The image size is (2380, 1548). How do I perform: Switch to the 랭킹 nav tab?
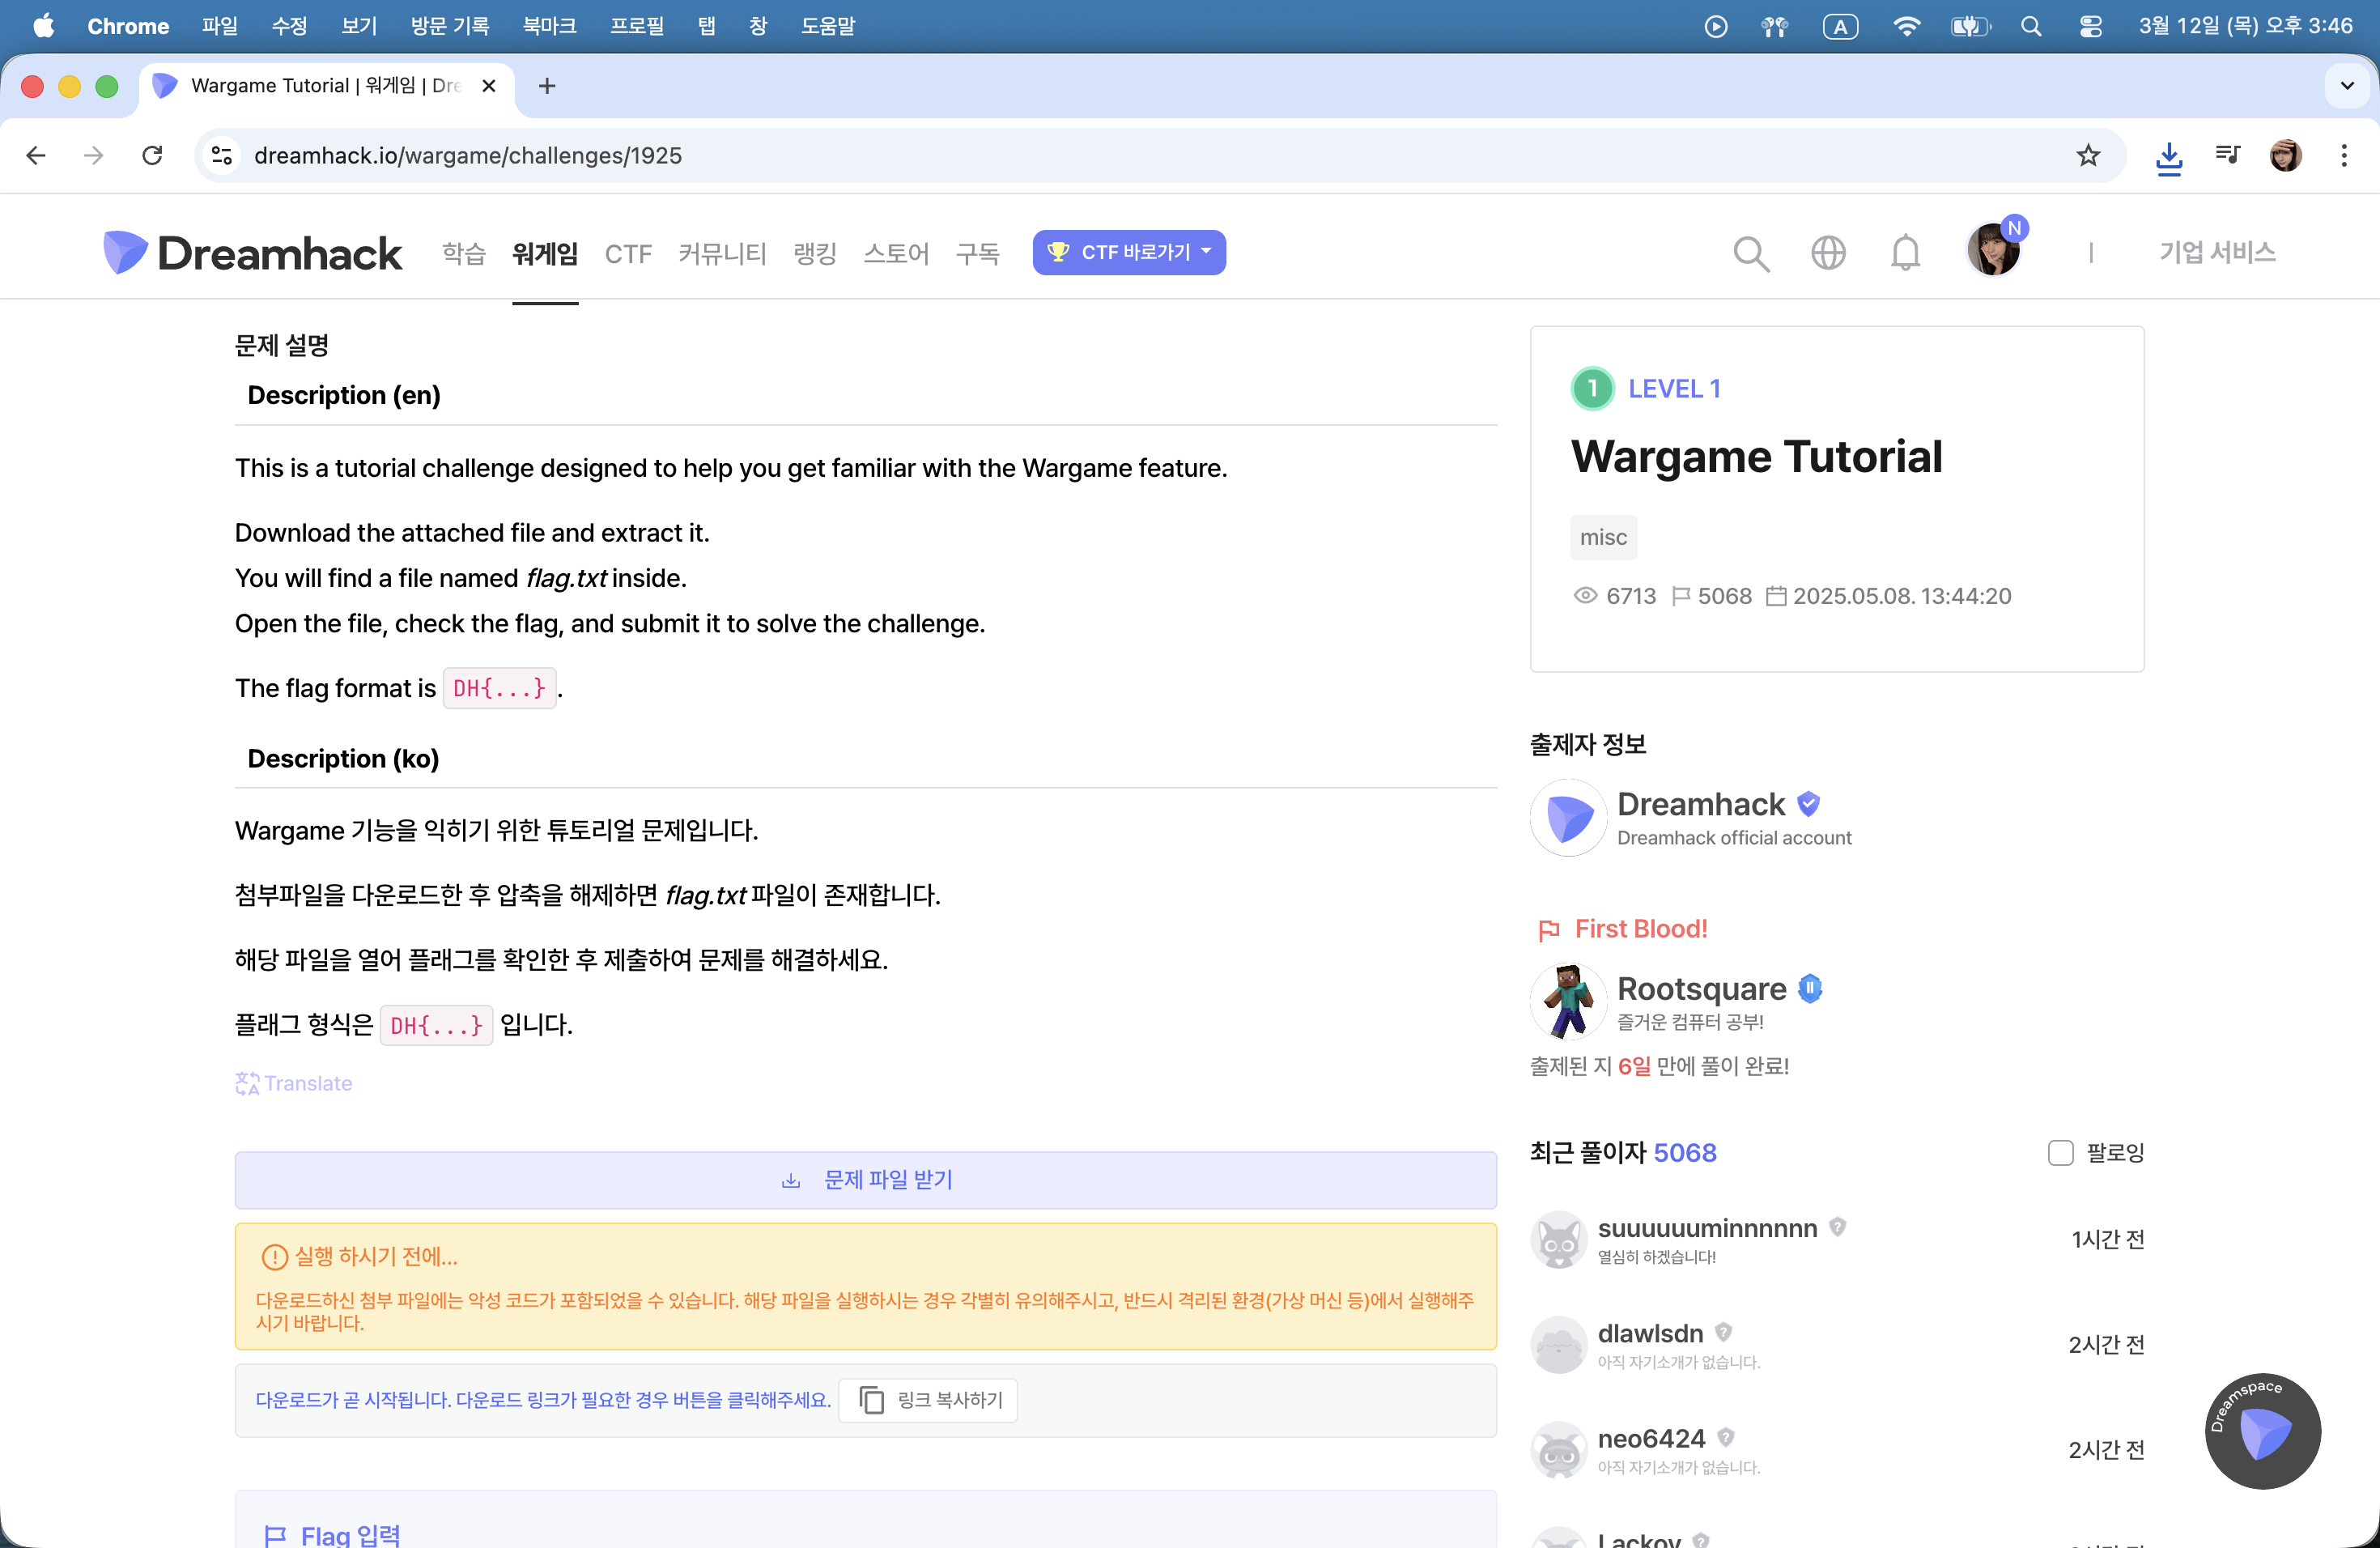814,253
